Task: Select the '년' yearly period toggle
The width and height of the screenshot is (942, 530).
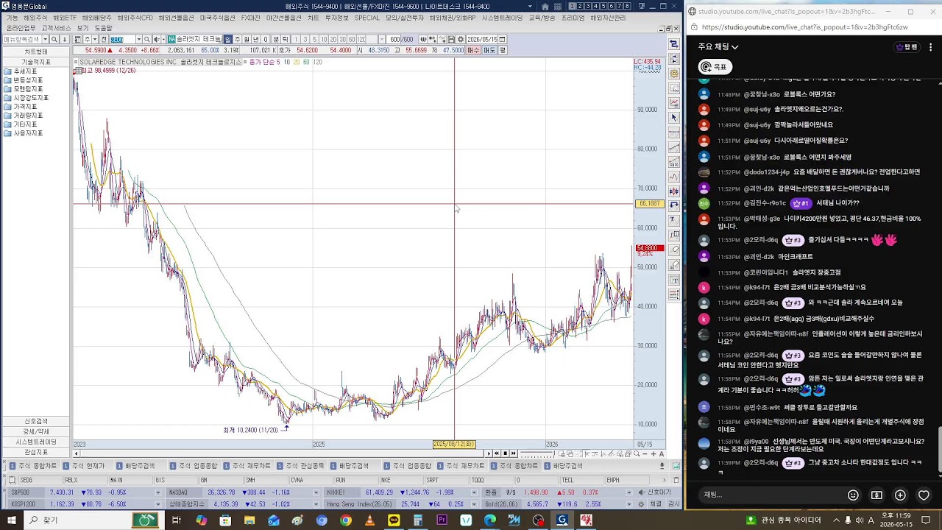Action: click(255, 39)
